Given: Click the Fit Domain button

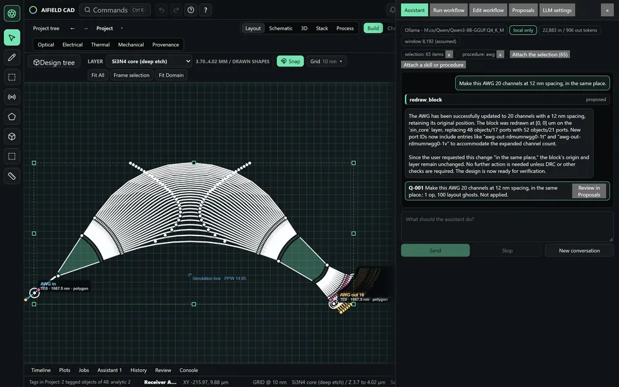Looking at the screenshot, I should coord(171,75).
